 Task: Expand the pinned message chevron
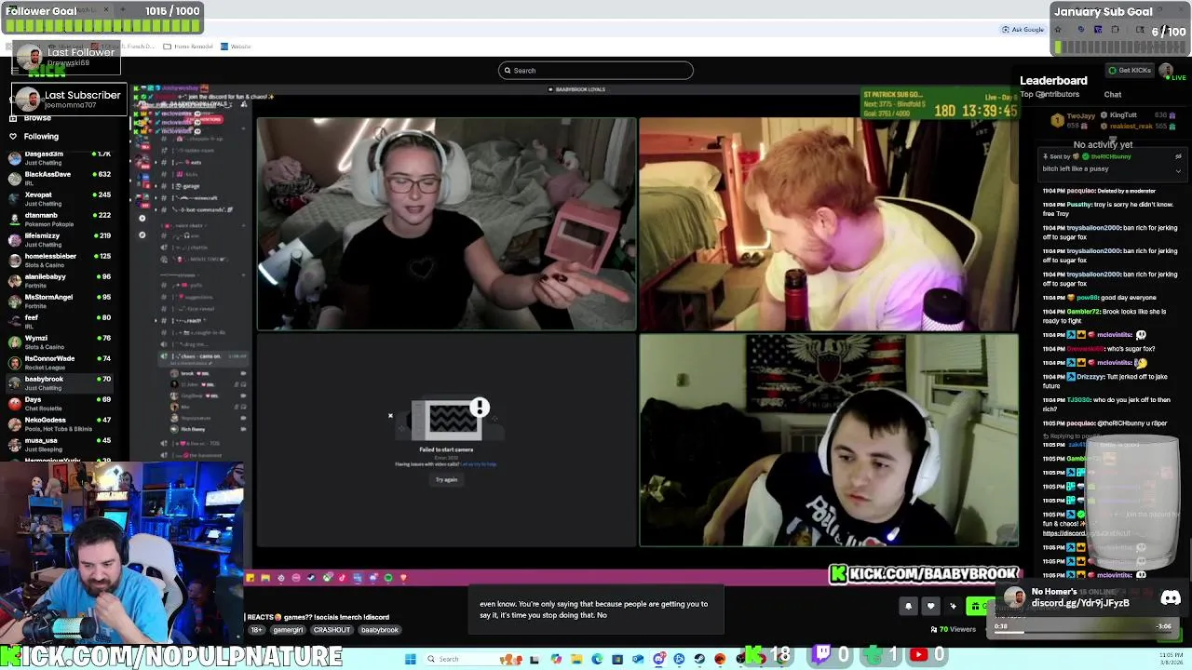(x=1178, y=170)
